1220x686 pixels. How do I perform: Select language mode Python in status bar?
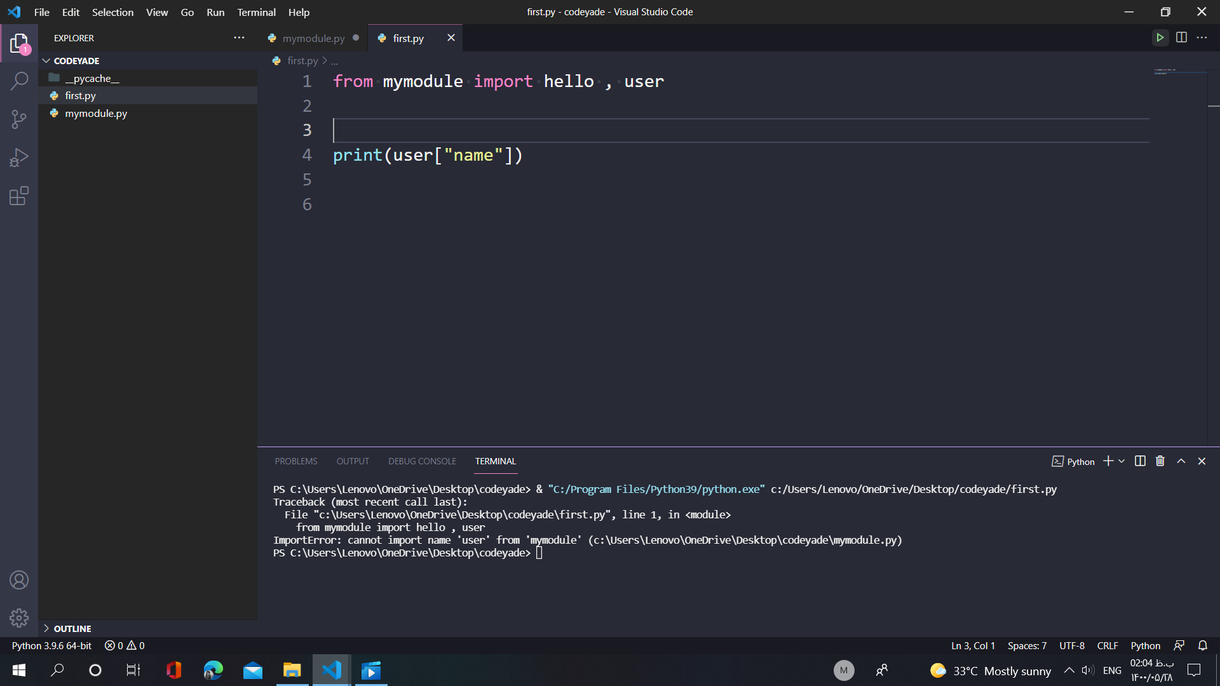[1145, 645]
